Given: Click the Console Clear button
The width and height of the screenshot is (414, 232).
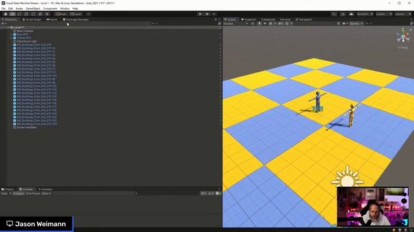Looking at the screenshot, I should (x=5, y=193).
